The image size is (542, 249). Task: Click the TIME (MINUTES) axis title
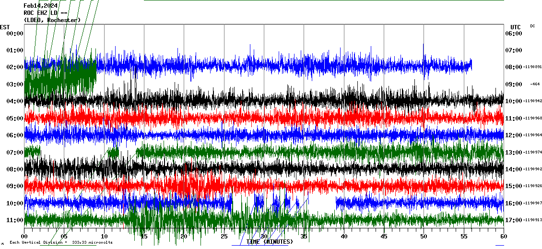tap(270, 242)
